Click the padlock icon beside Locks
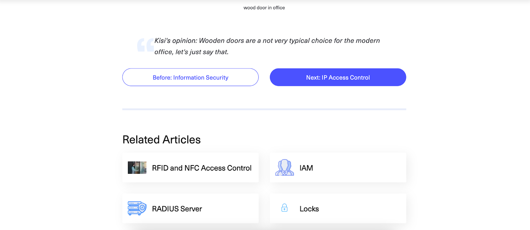Screen dimensions: 530x230 (x=285, y=208)
